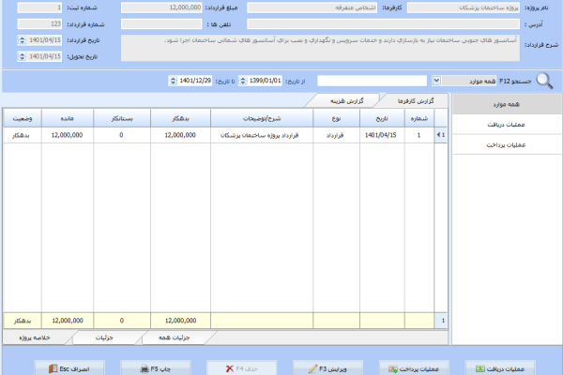Viewport: 563px width, 375px height.
Task: Click the تاریخ column header
Action: (x=382, y=118)
